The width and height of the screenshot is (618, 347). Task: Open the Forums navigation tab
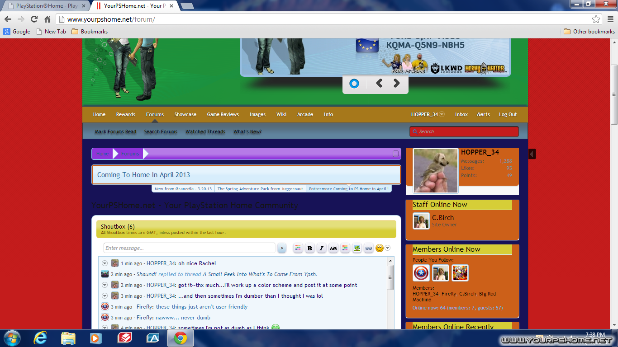tap(155, 114)
